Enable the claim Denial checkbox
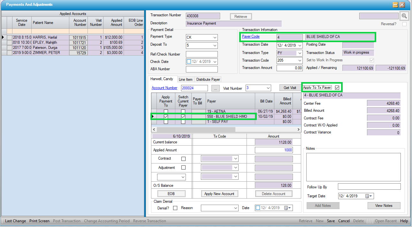 [175, 208]
